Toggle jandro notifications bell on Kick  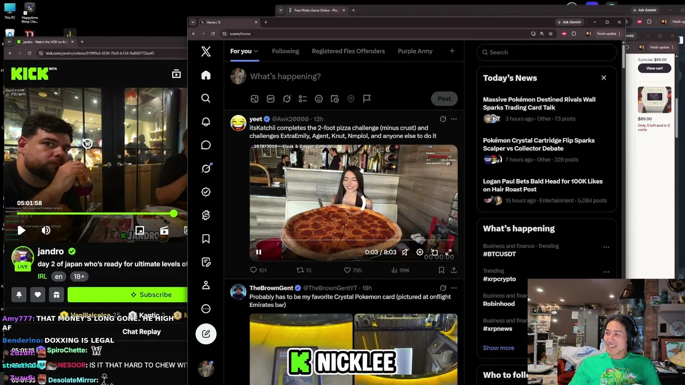click(x=19, y=295)
